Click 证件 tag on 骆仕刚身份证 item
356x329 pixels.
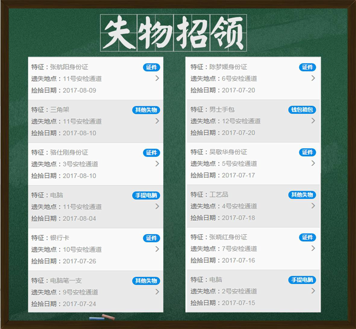[151, 153]
